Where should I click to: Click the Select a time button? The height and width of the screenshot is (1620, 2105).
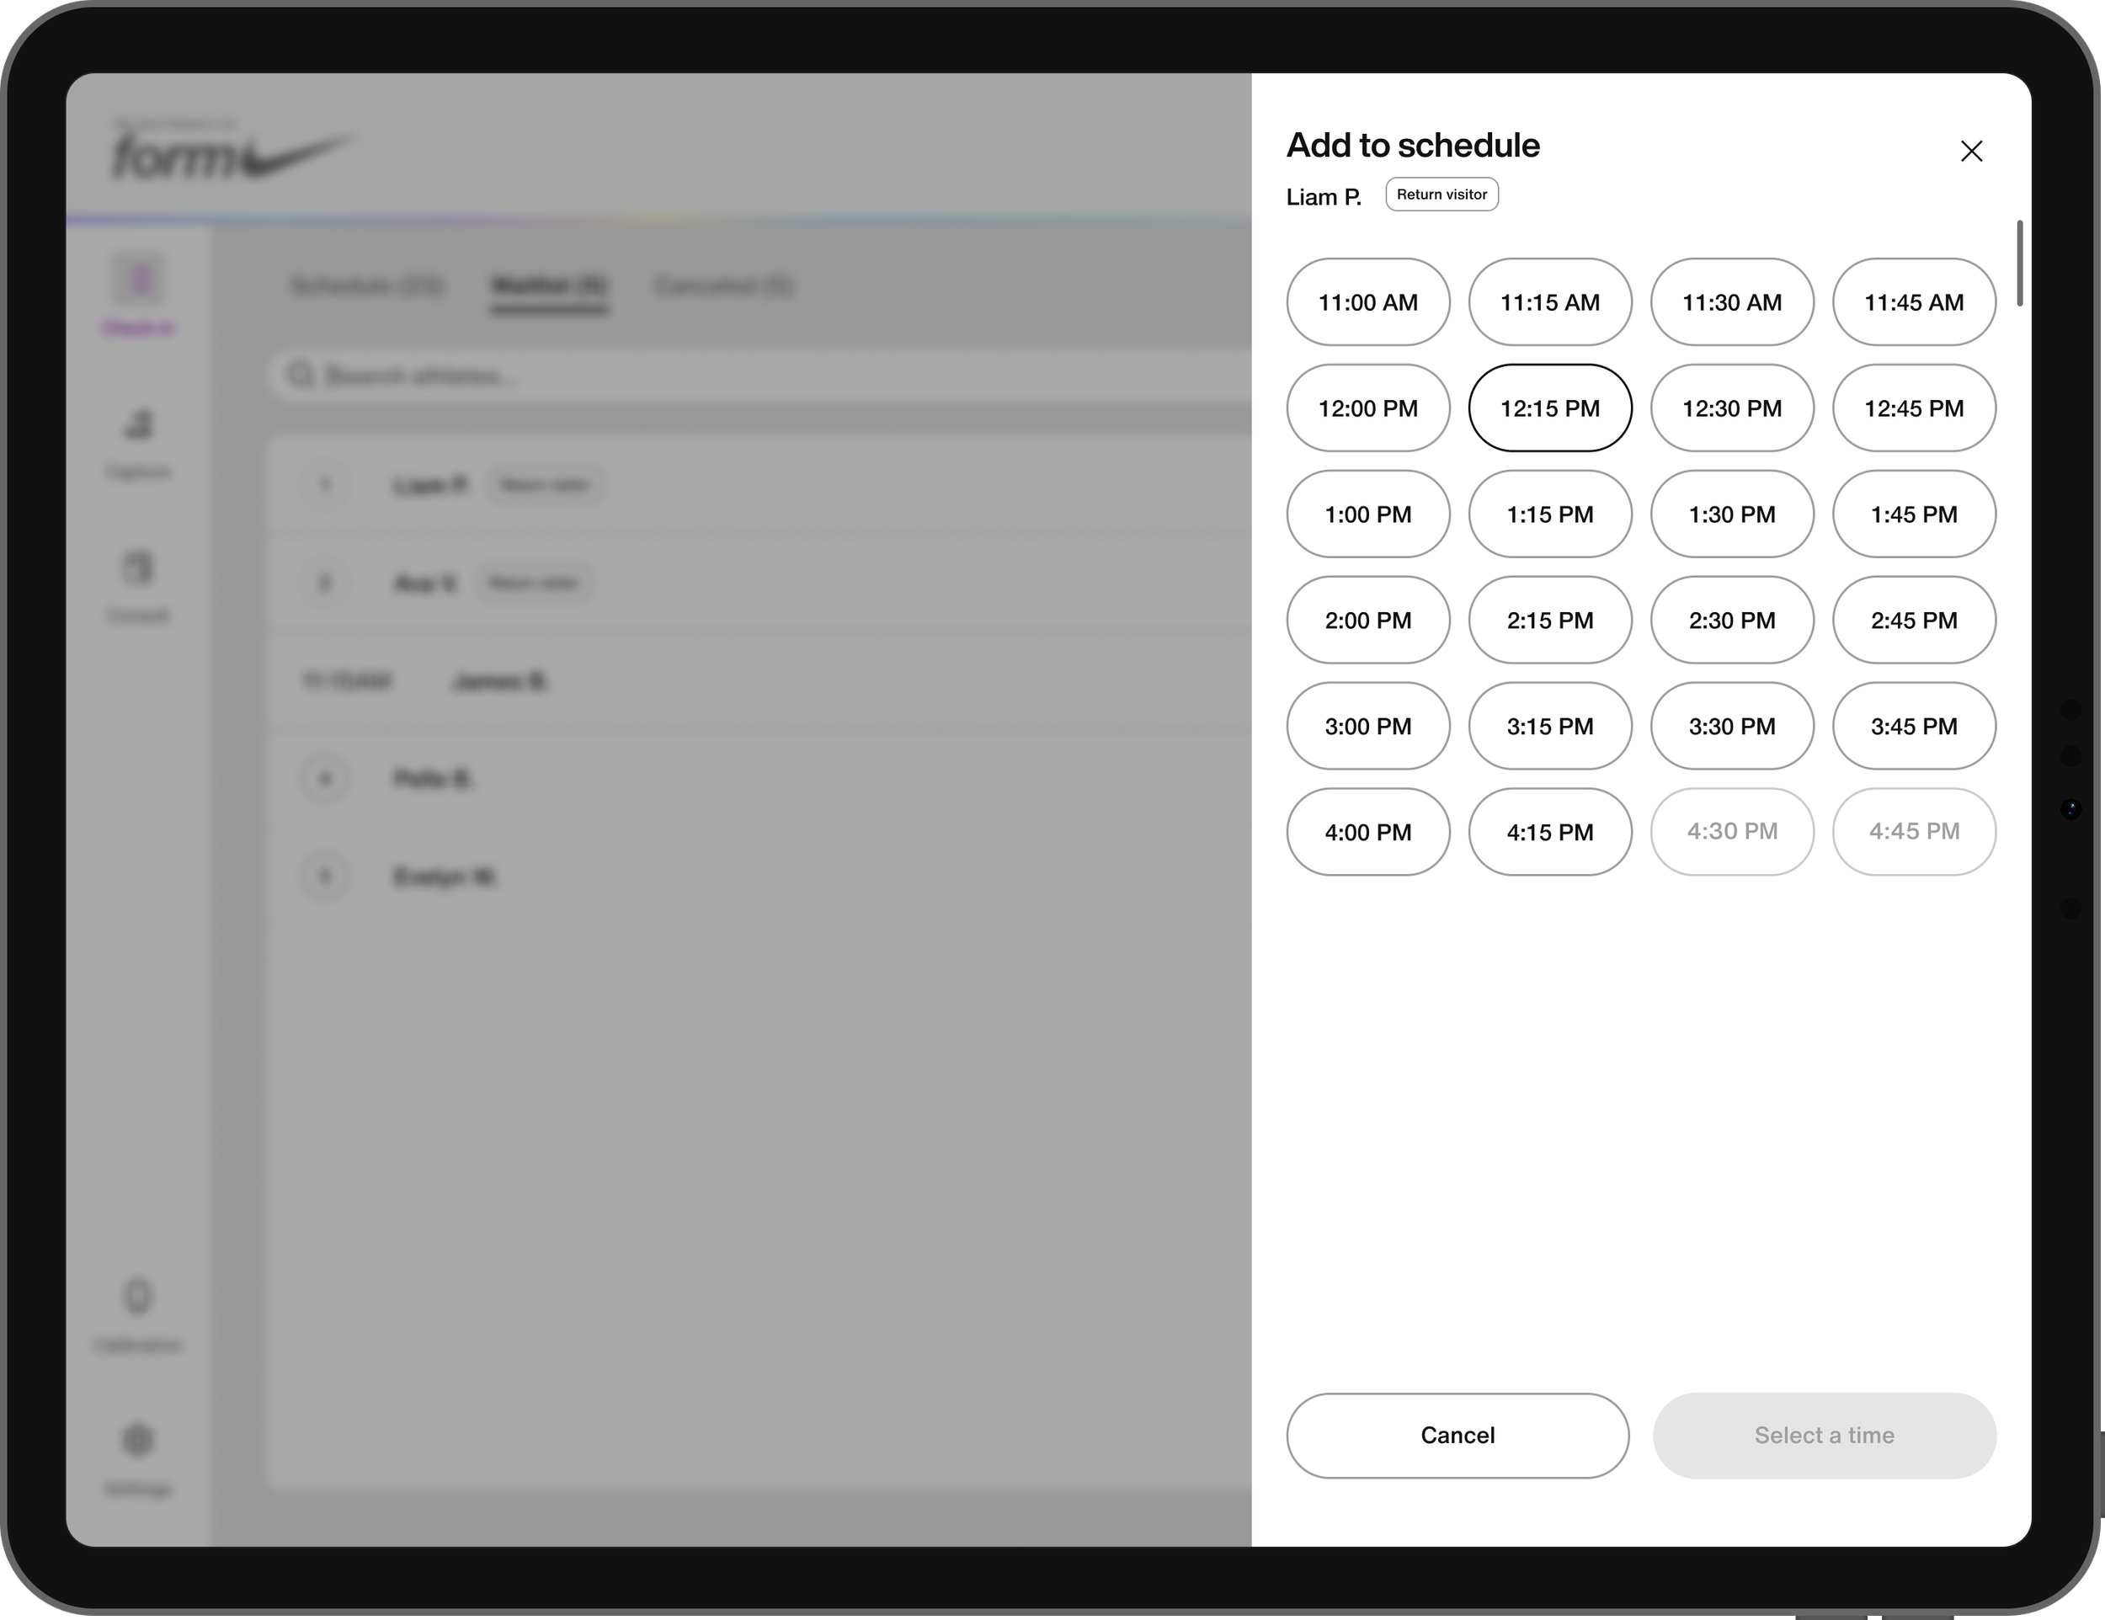click(x=1824, y=1435)
